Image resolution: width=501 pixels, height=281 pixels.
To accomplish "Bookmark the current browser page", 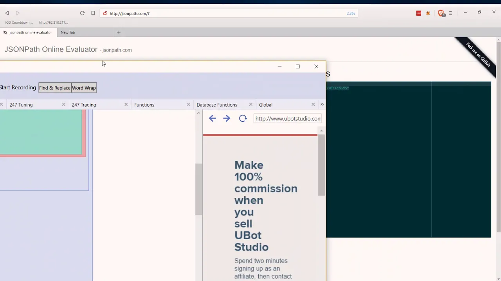I will point(93,13).
